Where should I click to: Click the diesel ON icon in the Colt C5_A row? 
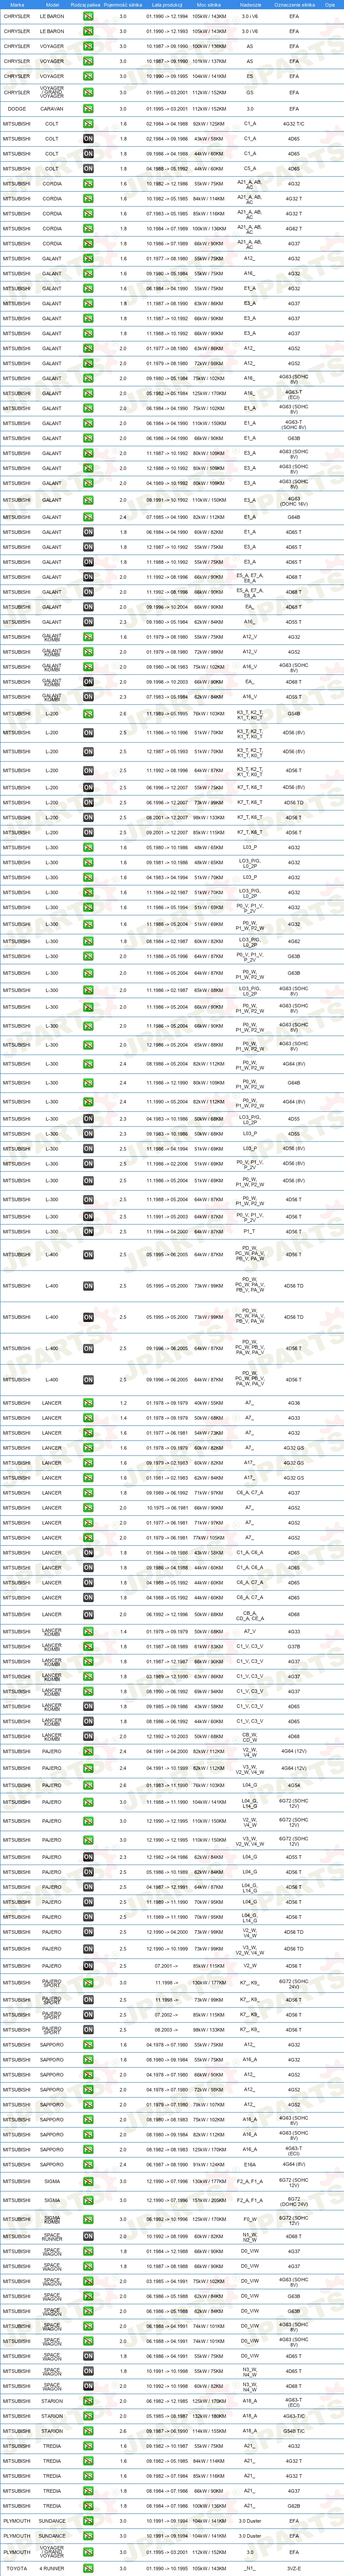(x=88, y=169)
